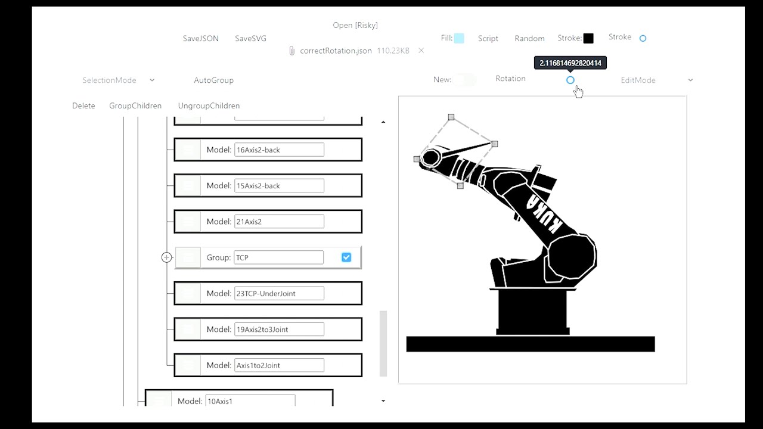Click the correctRotation.json file name
763x429 pixels.
point(336,51)
